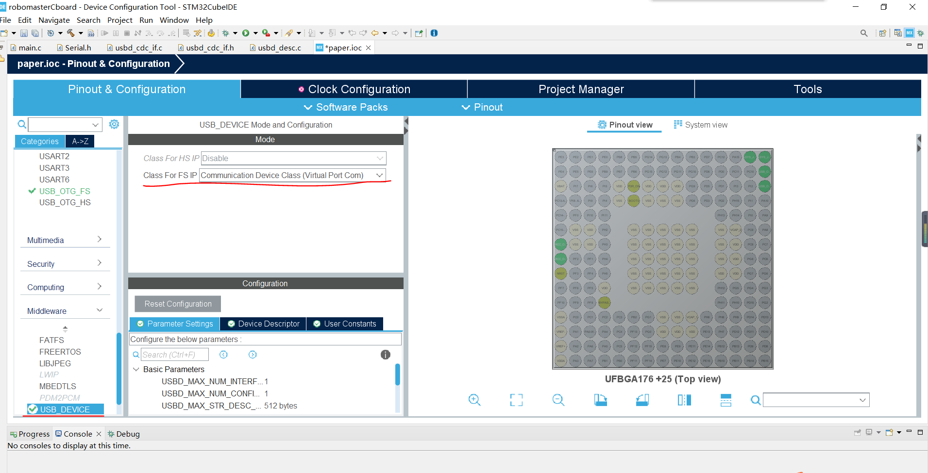928x473 pixels.
Task: Go to next parameter search result
Action: (x=253, y=355)
